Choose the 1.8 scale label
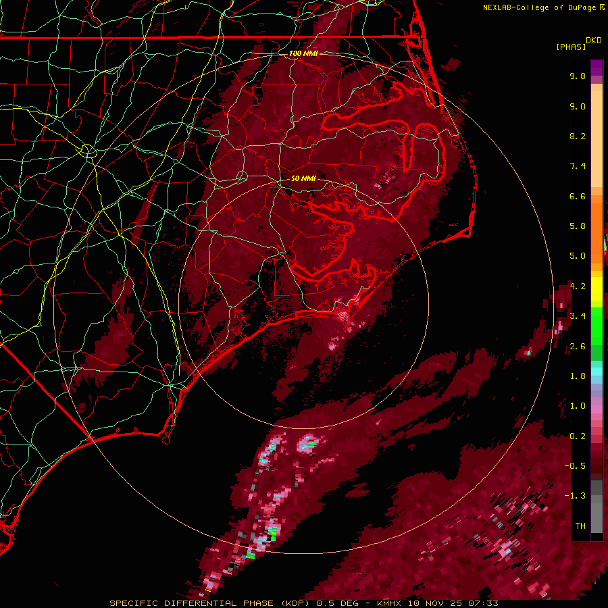This screenshot has width=608, height=608. 578,376
